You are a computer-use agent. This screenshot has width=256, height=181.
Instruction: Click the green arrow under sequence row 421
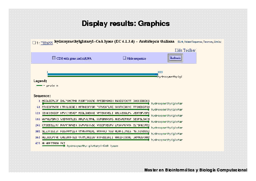pos(53,146)
